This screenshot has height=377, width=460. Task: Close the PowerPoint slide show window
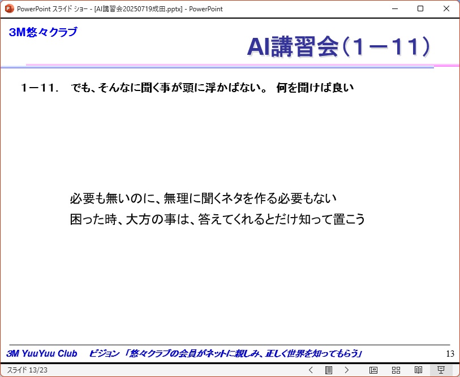click(446, 8)
